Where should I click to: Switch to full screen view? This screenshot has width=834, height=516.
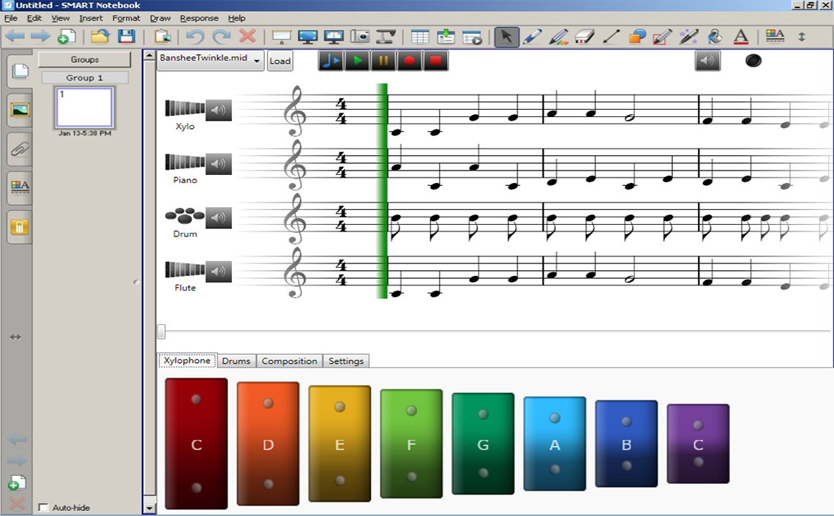click(307, 37)
